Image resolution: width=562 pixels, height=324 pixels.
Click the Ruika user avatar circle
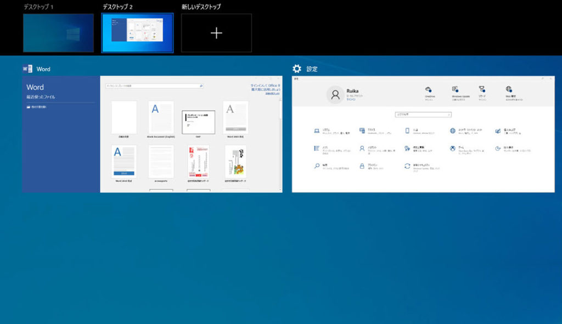pos(335,94)
